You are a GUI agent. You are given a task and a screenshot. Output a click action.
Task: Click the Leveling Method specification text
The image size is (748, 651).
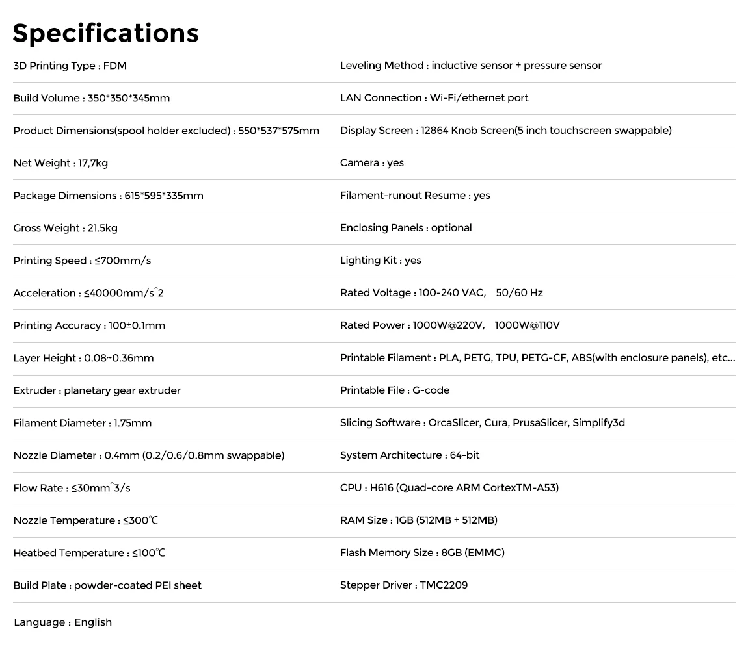tap(470, 66)
